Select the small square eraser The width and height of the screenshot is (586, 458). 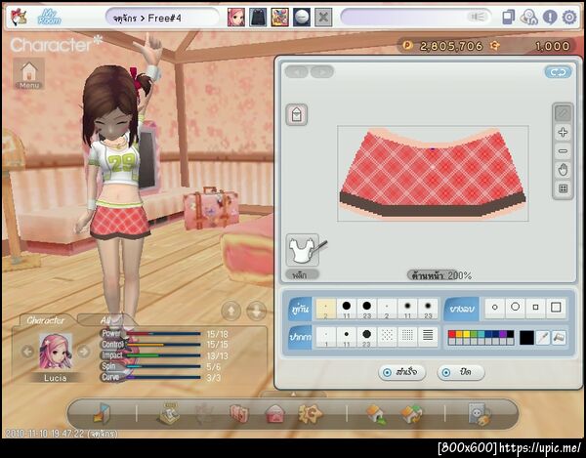pos(535,308)
